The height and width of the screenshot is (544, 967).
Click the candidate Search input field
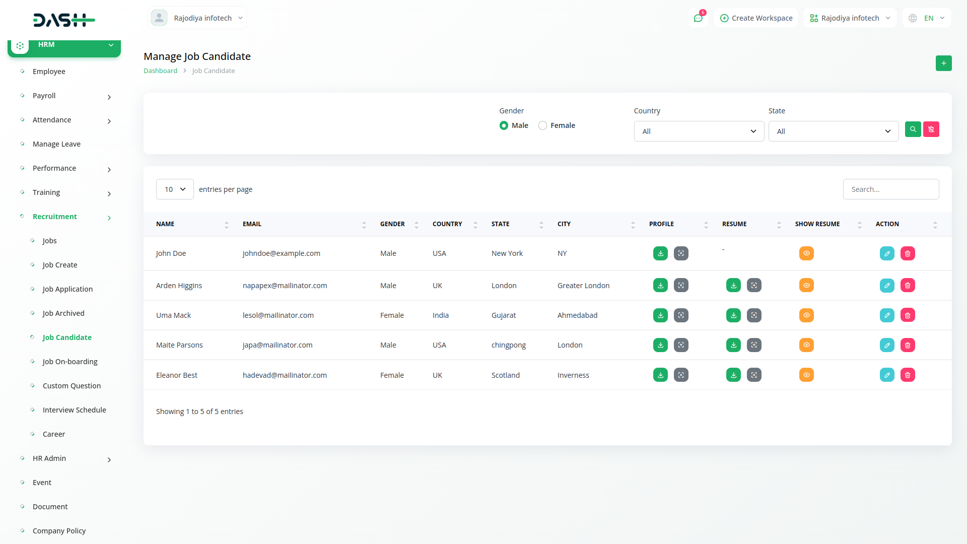click(890, 189)
